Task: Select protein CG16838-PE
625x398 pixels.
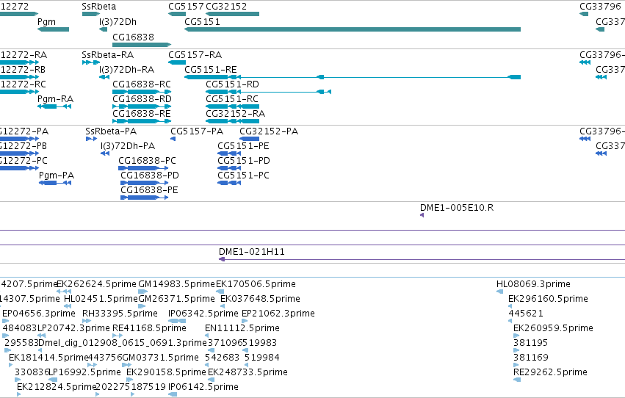Action: tap(149, 190)
